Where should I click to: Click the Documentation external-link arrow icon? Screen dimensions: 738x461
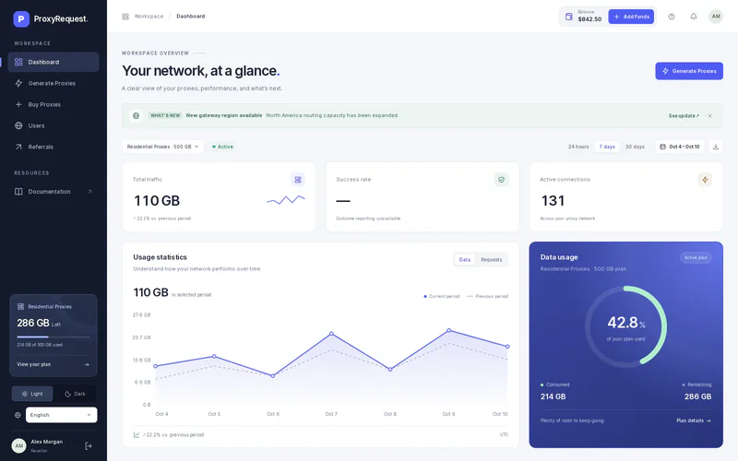tap(89, 192)
